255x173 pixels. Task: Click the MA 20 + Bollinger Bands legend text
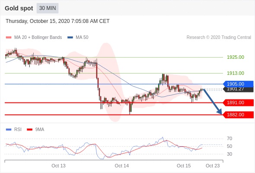[x=38, y=38]
